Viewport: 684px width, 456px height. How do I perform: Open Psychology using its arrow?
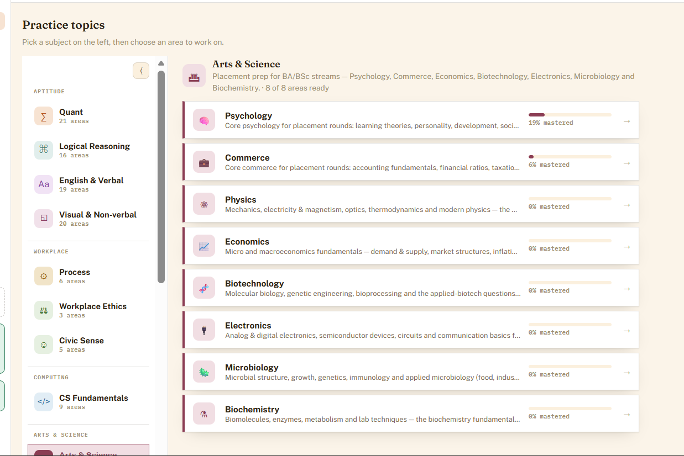[626, 120]
